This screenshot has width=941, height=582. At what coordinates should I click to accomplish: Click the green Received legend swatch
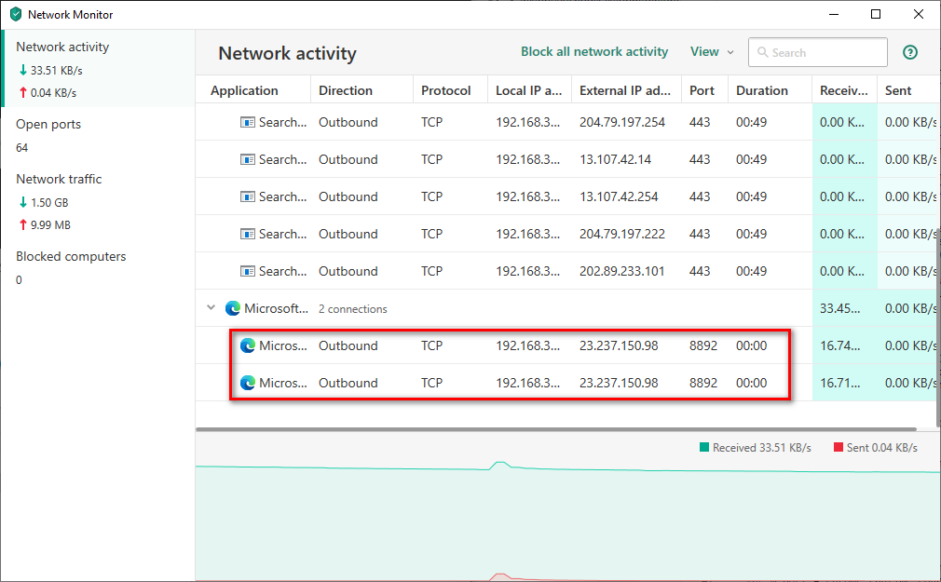704,448
